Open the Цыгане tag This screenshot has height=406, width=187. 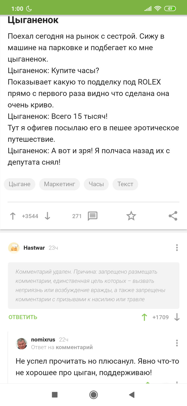click(x=19, y=184)
